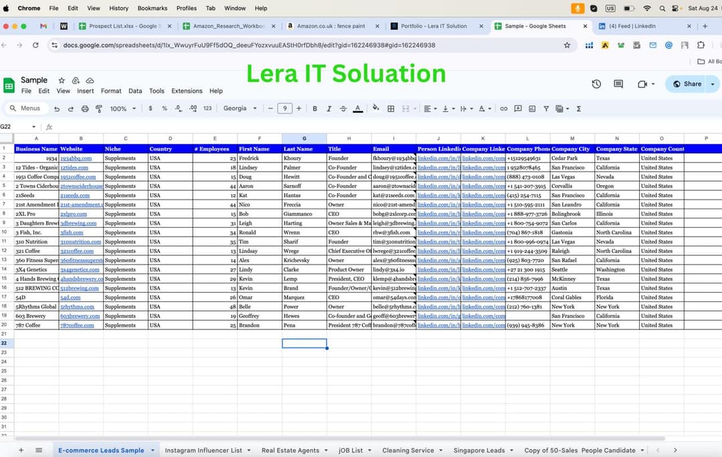Image resolution: width=722 pixels, height=457 pixels.
Task: Apply percent format
Action: (x=163, y=108)
